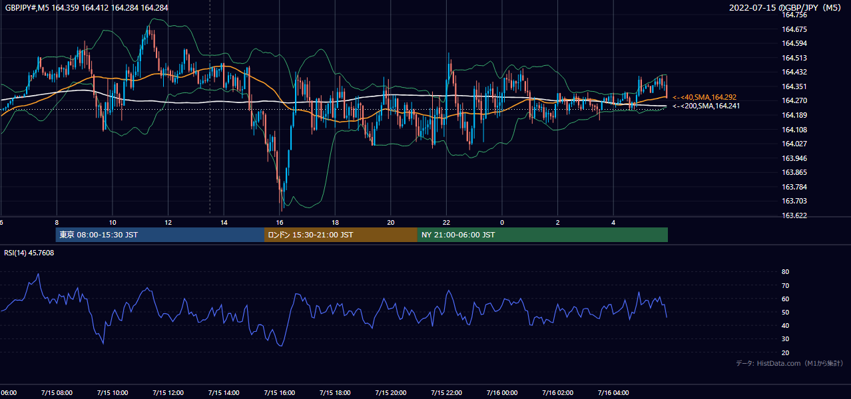Click the HistData.com data source credit
Image resolution: width=851 pixels, height=399 pixels.
(x=790, y=363)
